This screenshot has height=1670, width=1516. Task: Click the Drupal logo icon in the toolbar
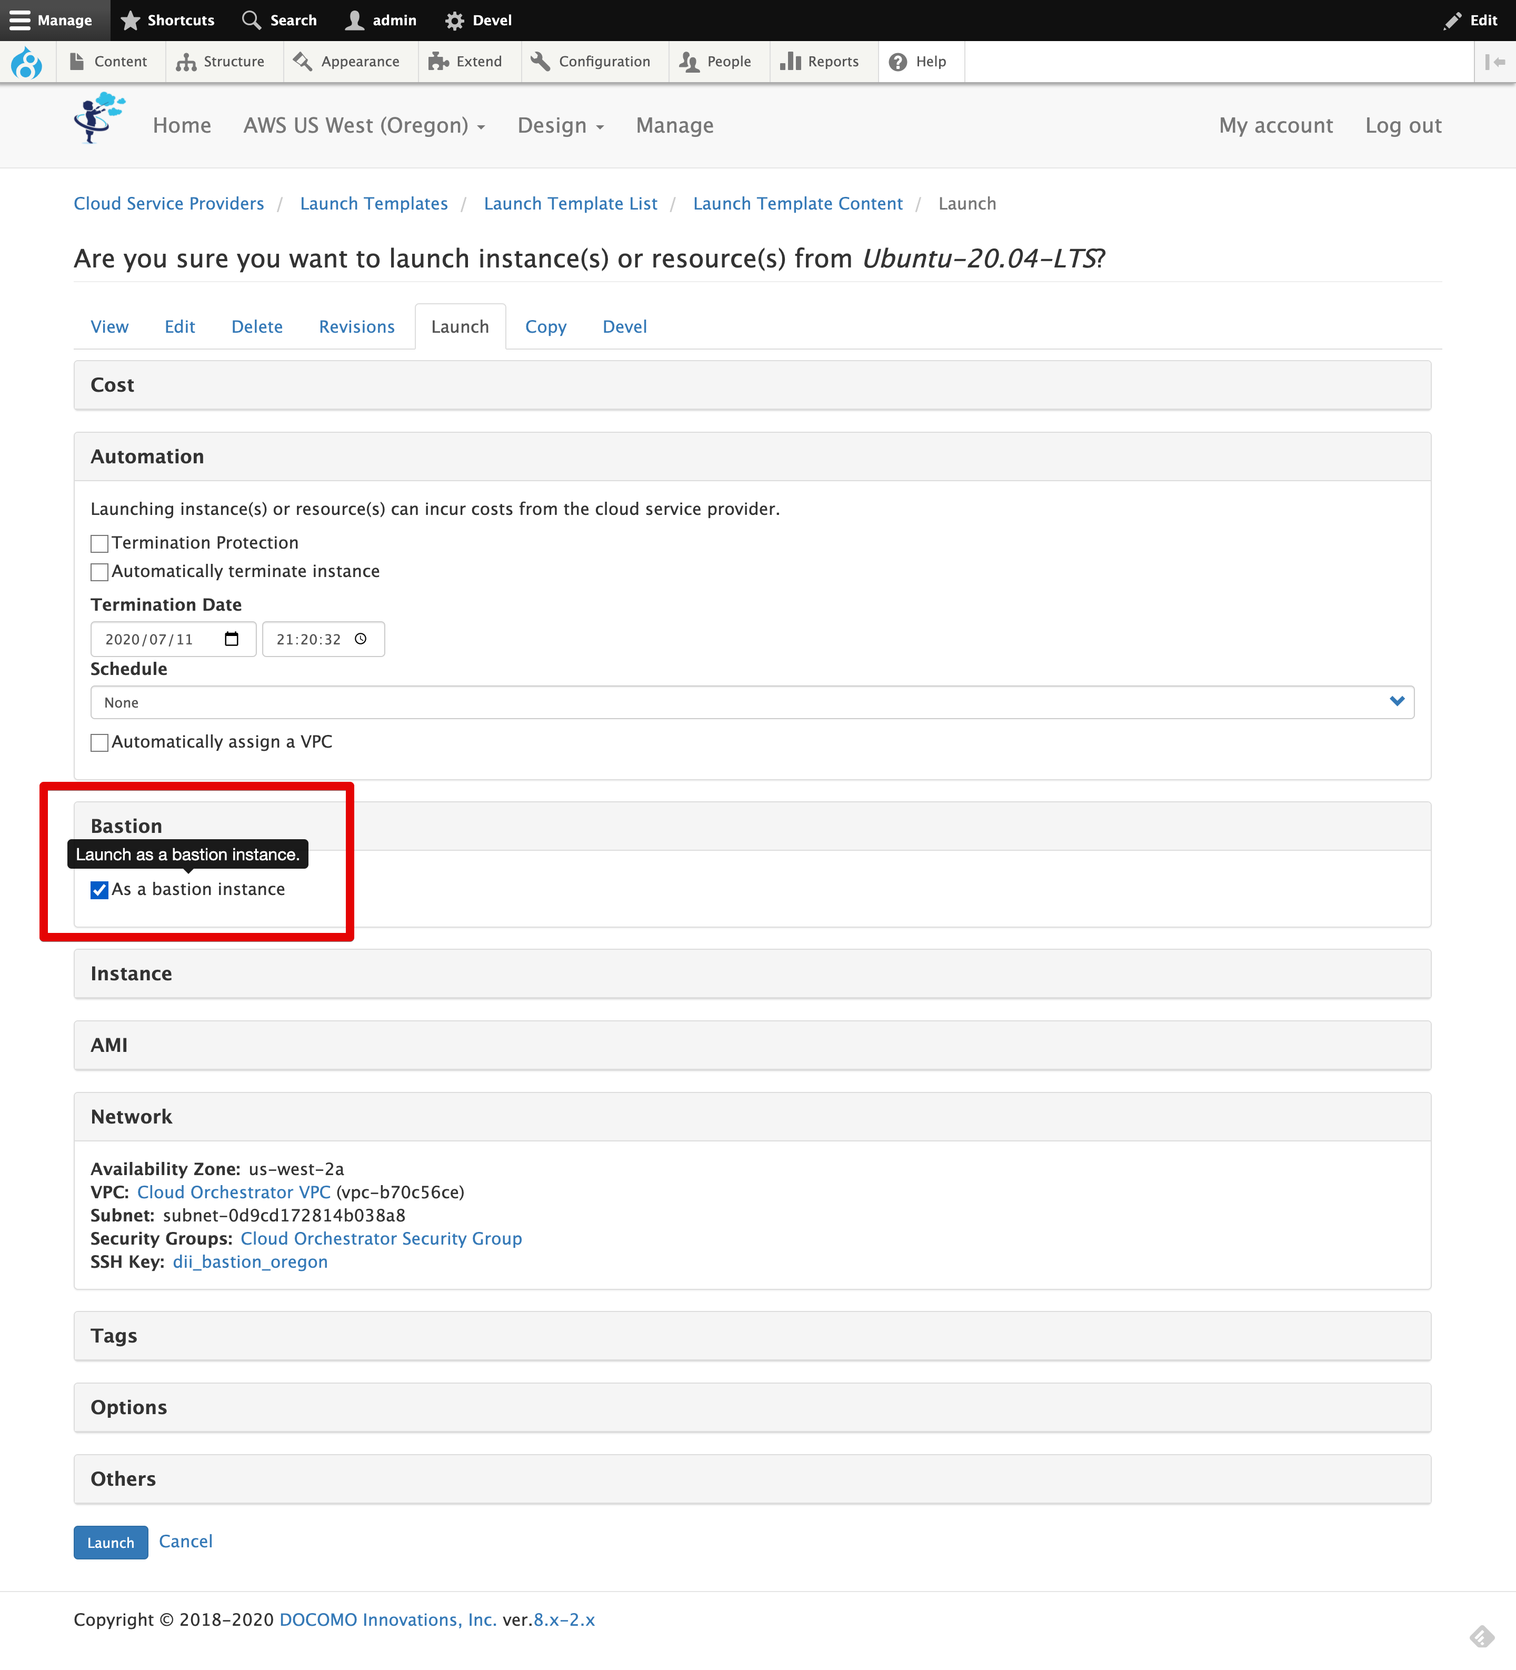[26, 62]
